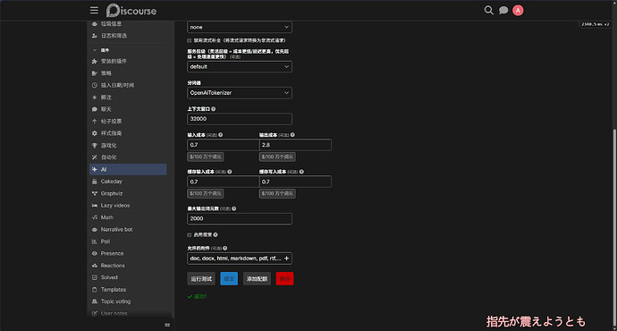Toggle the 启用视觉 checkbox
The image size is (617, 331).
pos(190,235)
